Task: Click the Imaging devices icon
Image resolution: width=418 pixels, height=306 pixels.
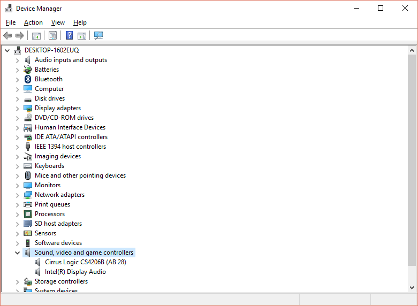Action: [28, 156]
